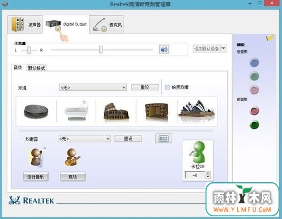282x219 pixels.
Task: Click the dark green front panel jack
Action: click(254, 125)
